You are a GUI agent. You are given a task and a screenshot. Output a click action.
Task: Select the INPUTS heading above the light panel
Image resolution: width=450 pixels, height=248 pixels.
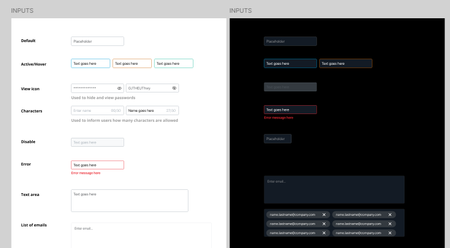(22, 11)
